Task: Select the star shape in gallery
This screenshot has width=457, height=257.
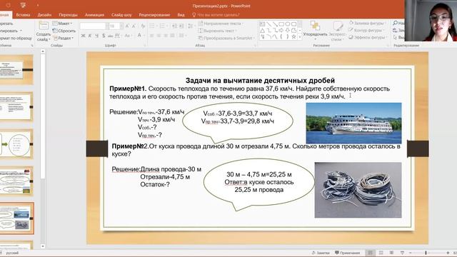Action: point(293,36)
